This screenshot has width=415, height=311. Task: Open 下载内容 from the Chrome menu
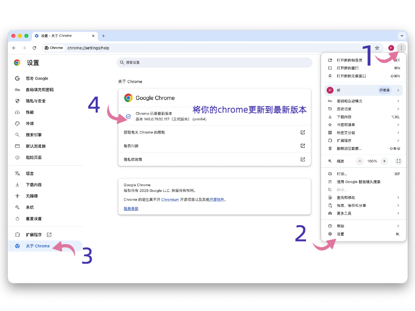[364, 117]
